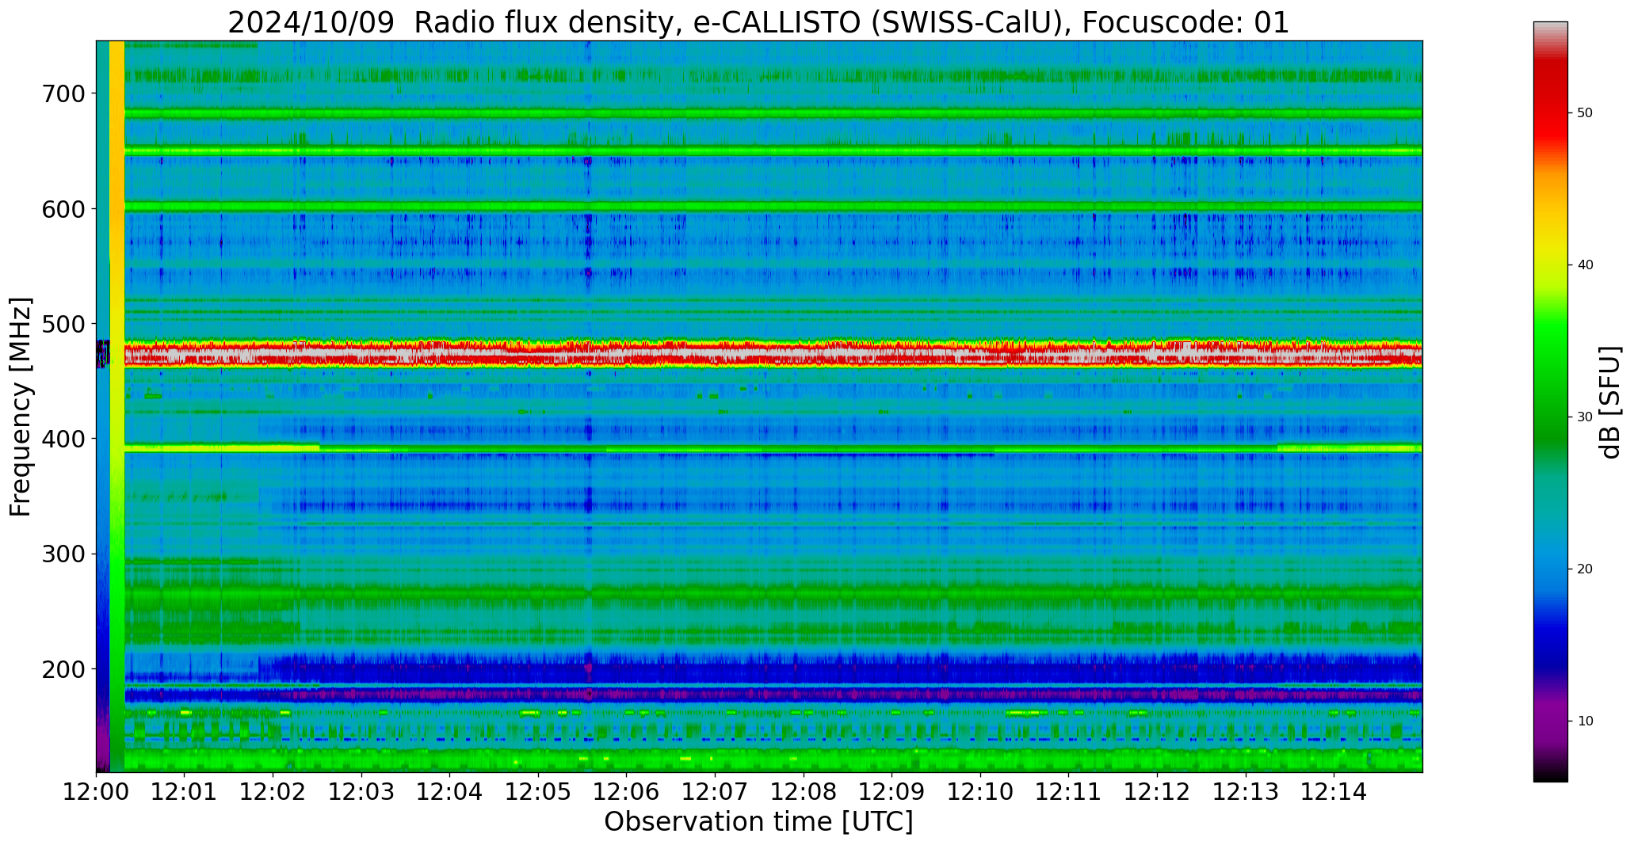The height and width of the screenshot is (845, 1634).
Task: Click the 12:03 time tick label
Action: tap(361, 791)
